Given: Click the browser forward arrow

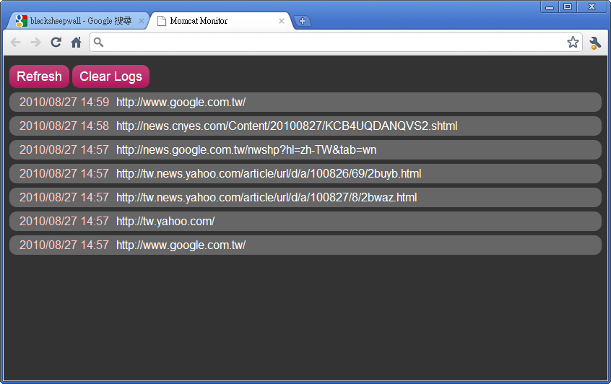Looking at the screenshot, I should [x=35, y=42].
